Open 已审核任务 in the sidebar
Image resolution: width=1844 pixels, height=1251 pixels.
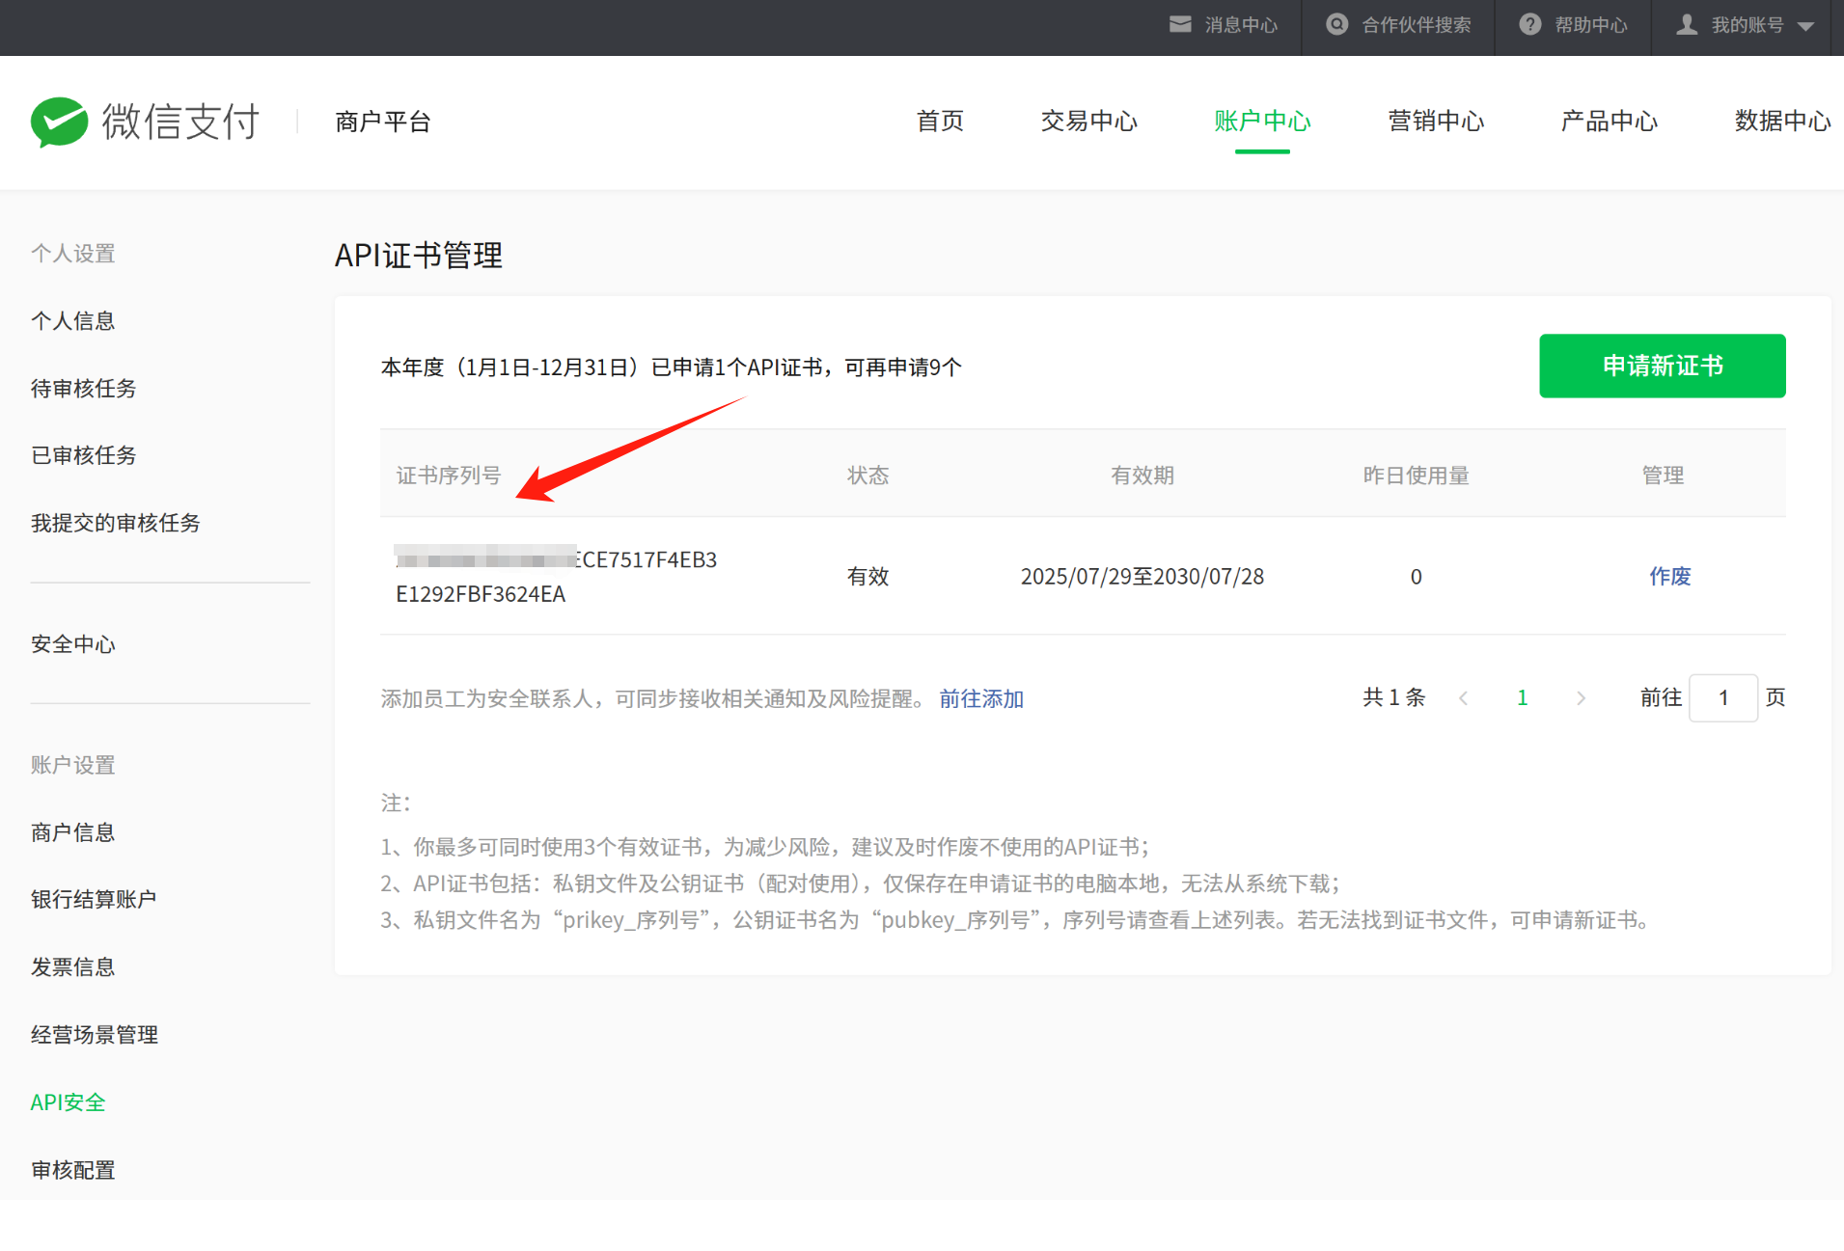pos(84,455)
